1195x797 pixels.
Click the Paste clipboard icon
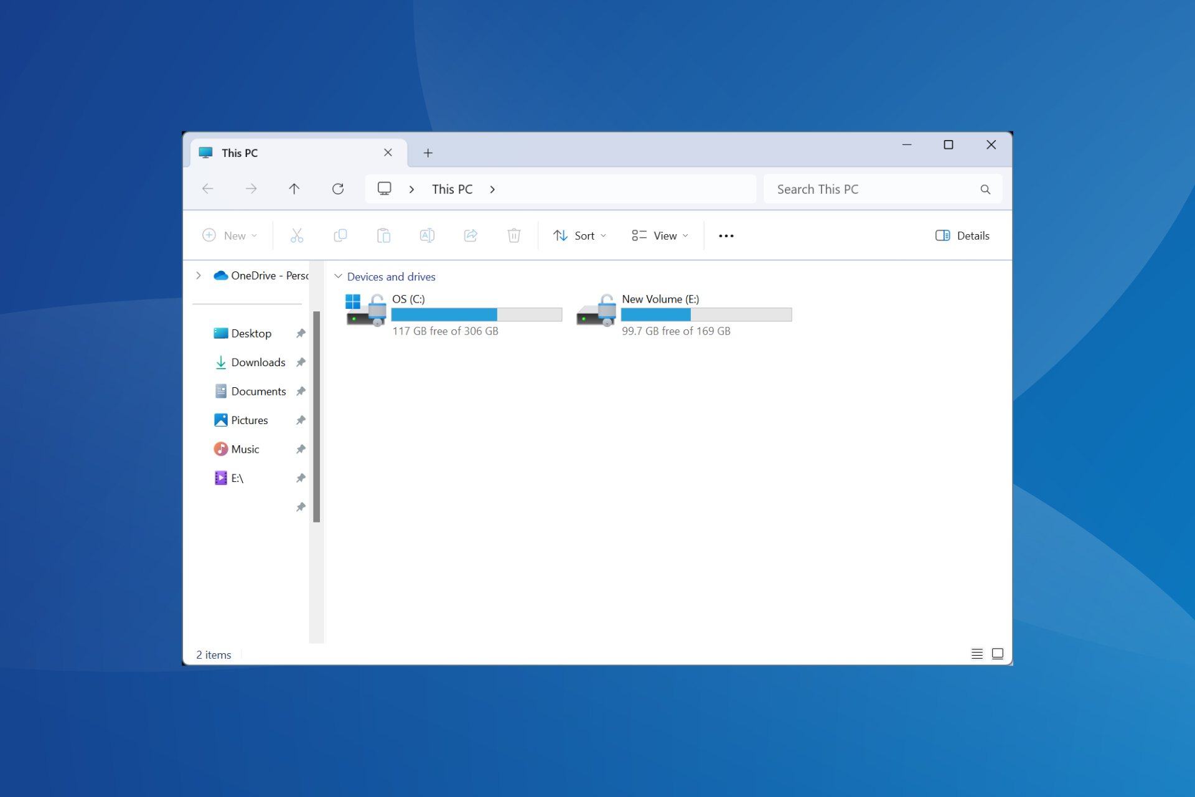click(383, 235)
